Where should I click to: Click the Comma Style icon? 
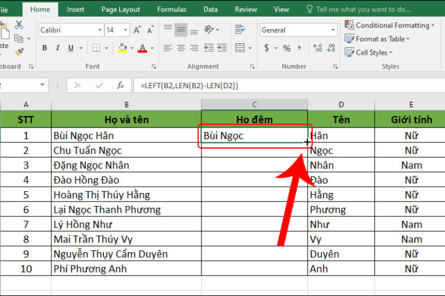[299, 48]
